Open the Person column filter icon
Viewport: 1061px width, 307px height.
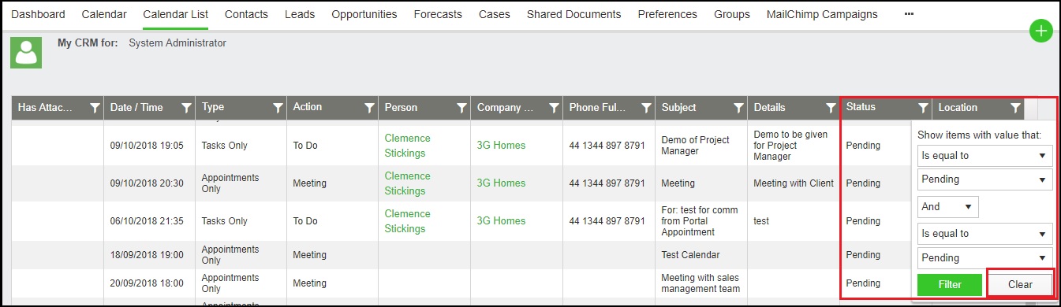click(462, 108)
